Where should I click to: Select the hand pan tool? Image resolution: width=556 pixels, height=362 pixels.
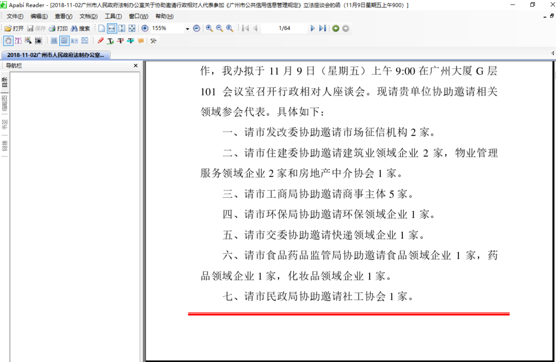click(x=8, y=41)
